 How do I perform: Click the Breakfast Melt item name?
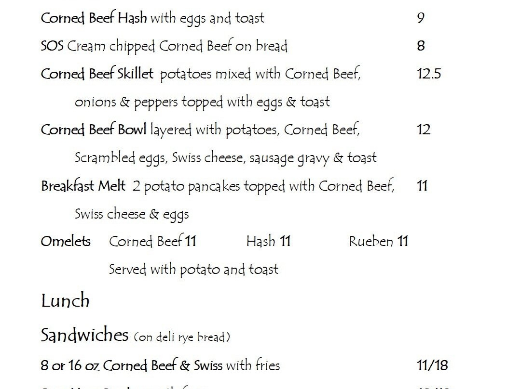[83, 186]
